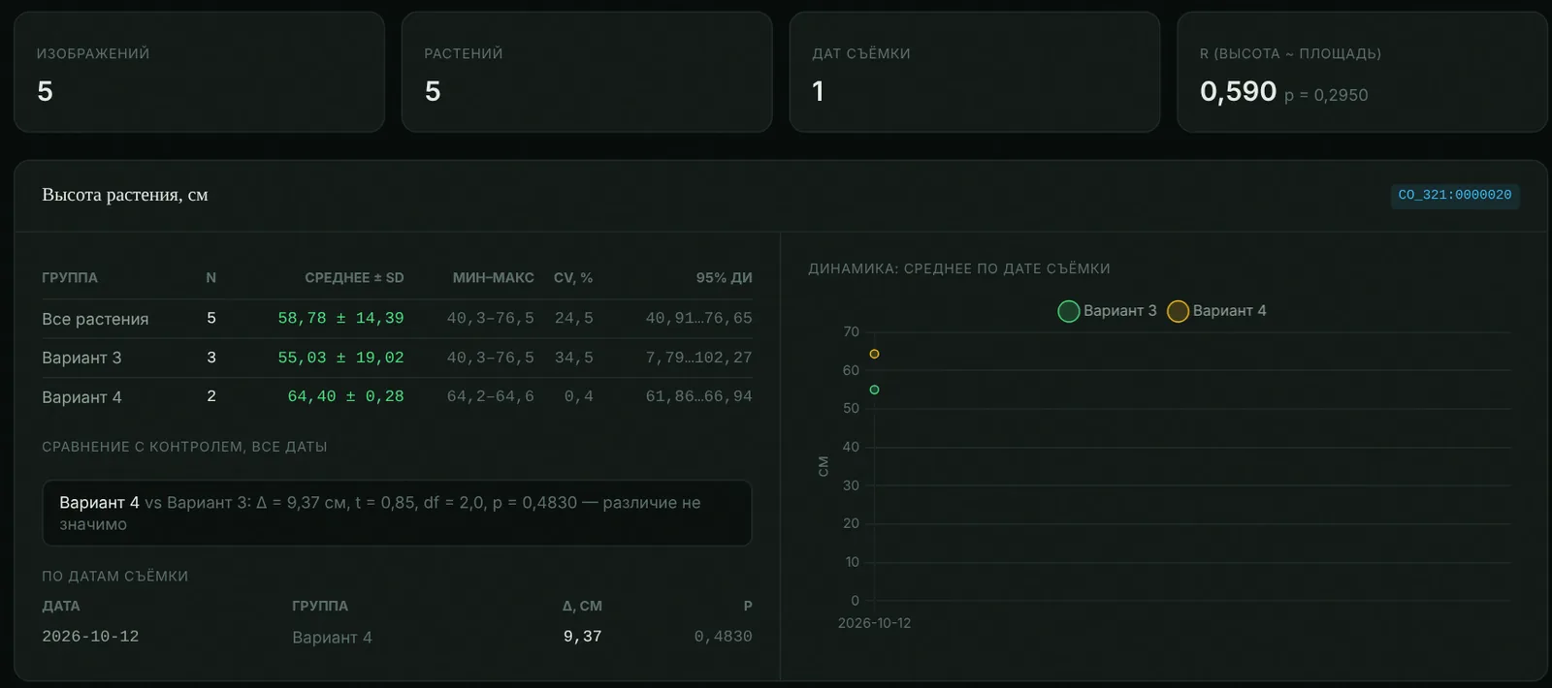This screenshot has height=688, width=1552.
Task: Sort table by СРЕДНЕЕ ± SD header
Action: (x=354, y=278)
